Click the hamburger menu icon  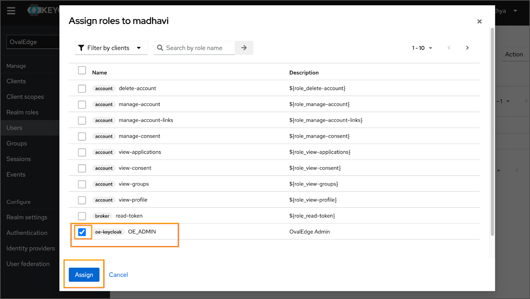[x=11, y=11]
